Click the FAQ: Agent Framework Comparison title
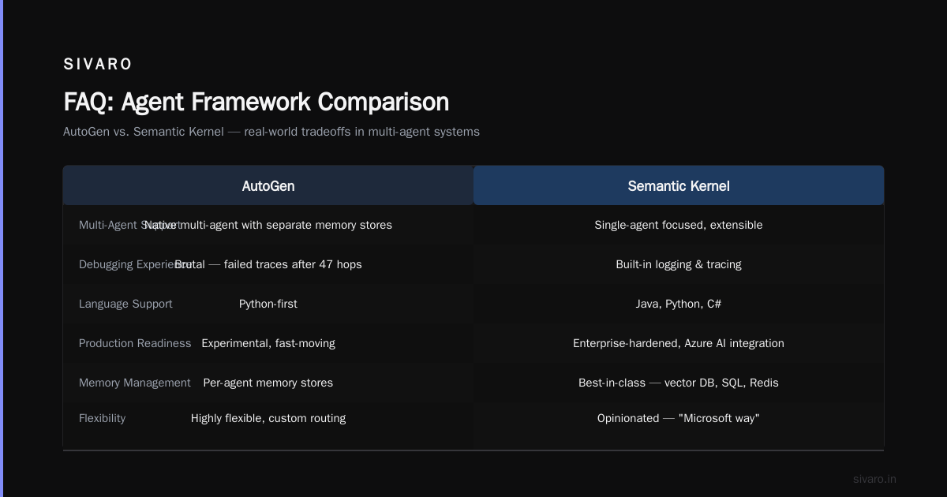This screenshot has width=947, height=497. point(256,102)
